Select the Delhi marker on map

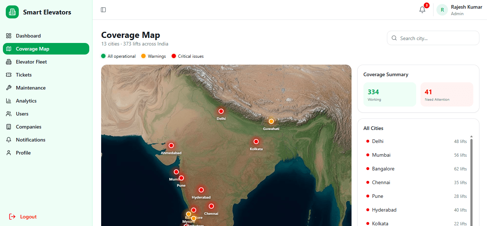click(x=221, y=111)
